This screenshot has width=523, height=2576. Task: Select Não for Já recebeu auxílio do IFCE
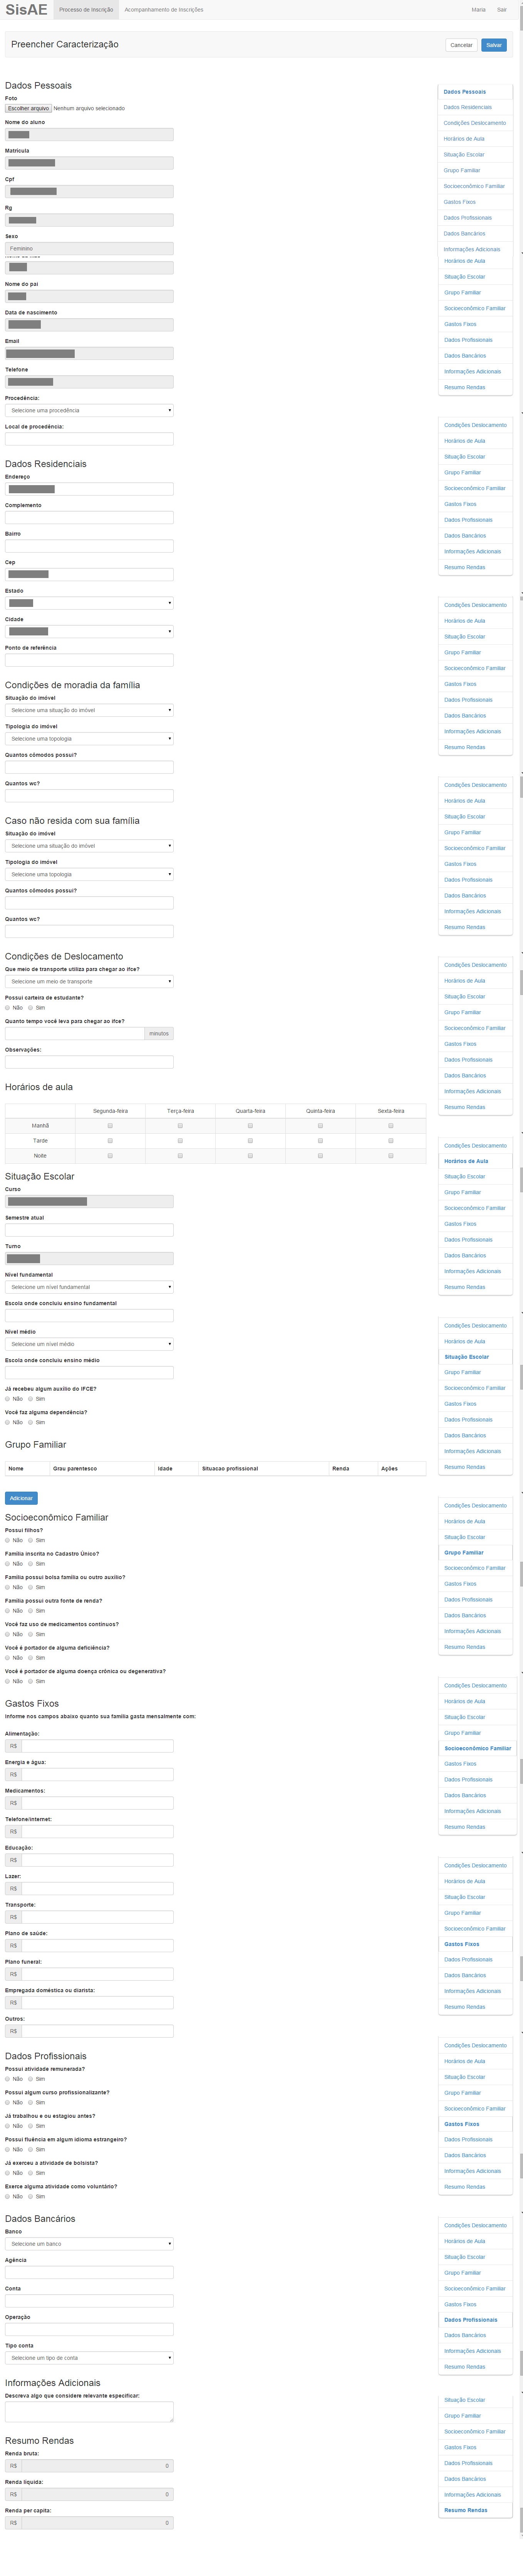(8, 1399)
